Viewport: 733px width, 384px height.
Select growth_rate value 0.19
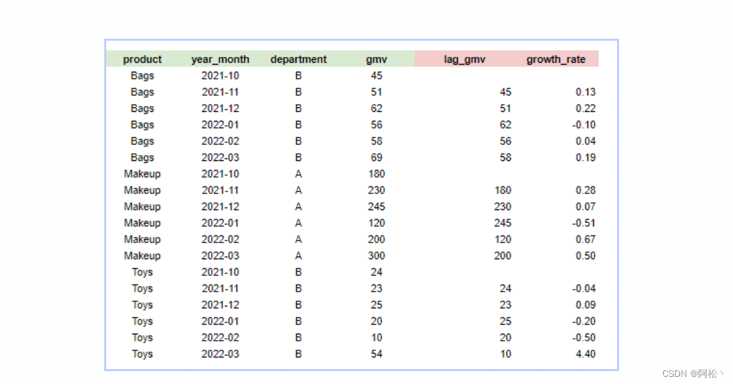click(x=586, y=158)
